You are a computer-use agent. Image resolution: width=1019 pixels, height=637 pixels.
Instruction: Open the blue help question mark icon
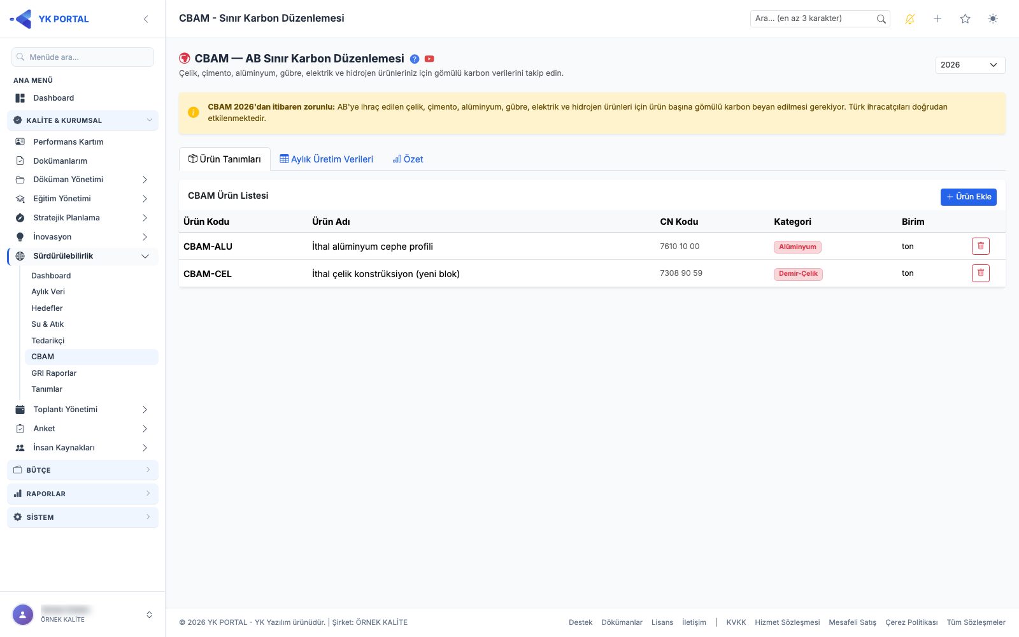(415, 59)
